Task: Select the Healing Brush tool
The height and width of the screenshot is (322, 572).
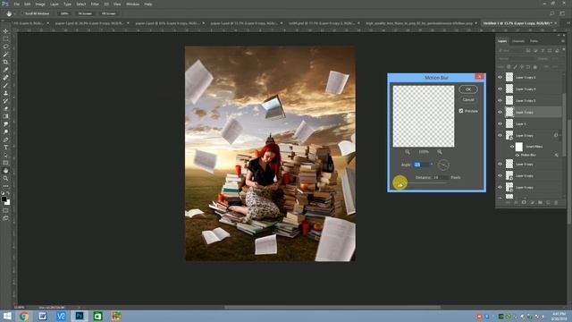Action: (5, 78)
